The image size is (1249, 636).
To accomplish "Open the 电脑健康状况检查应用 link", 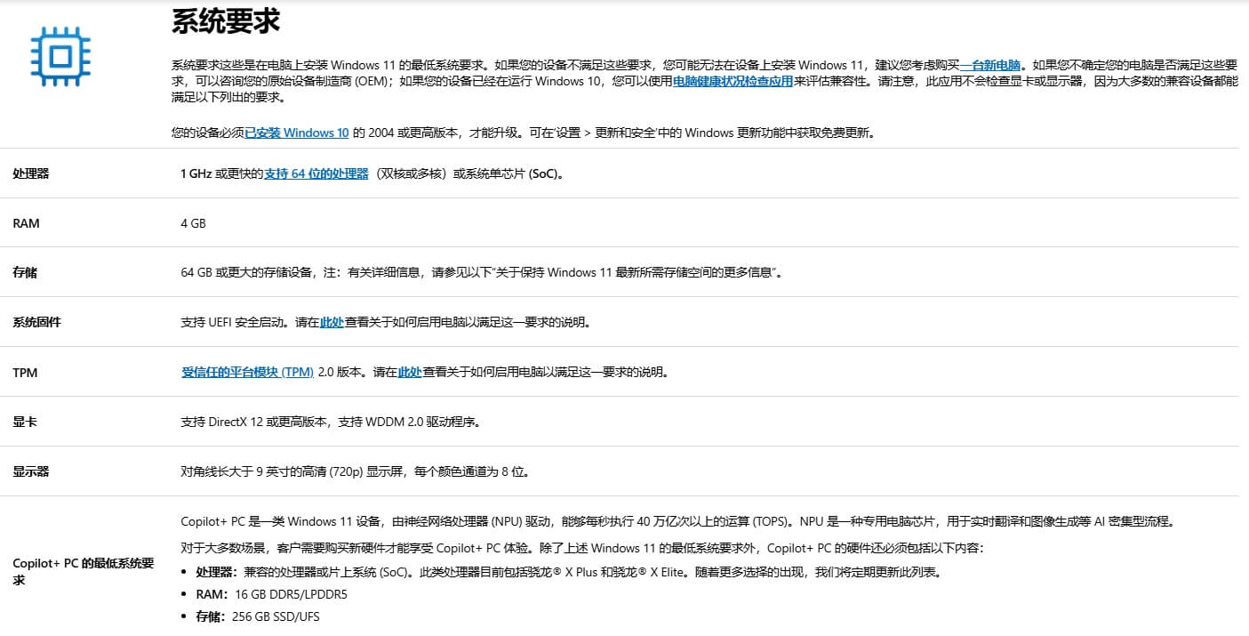I will click(x=733, y=82).
